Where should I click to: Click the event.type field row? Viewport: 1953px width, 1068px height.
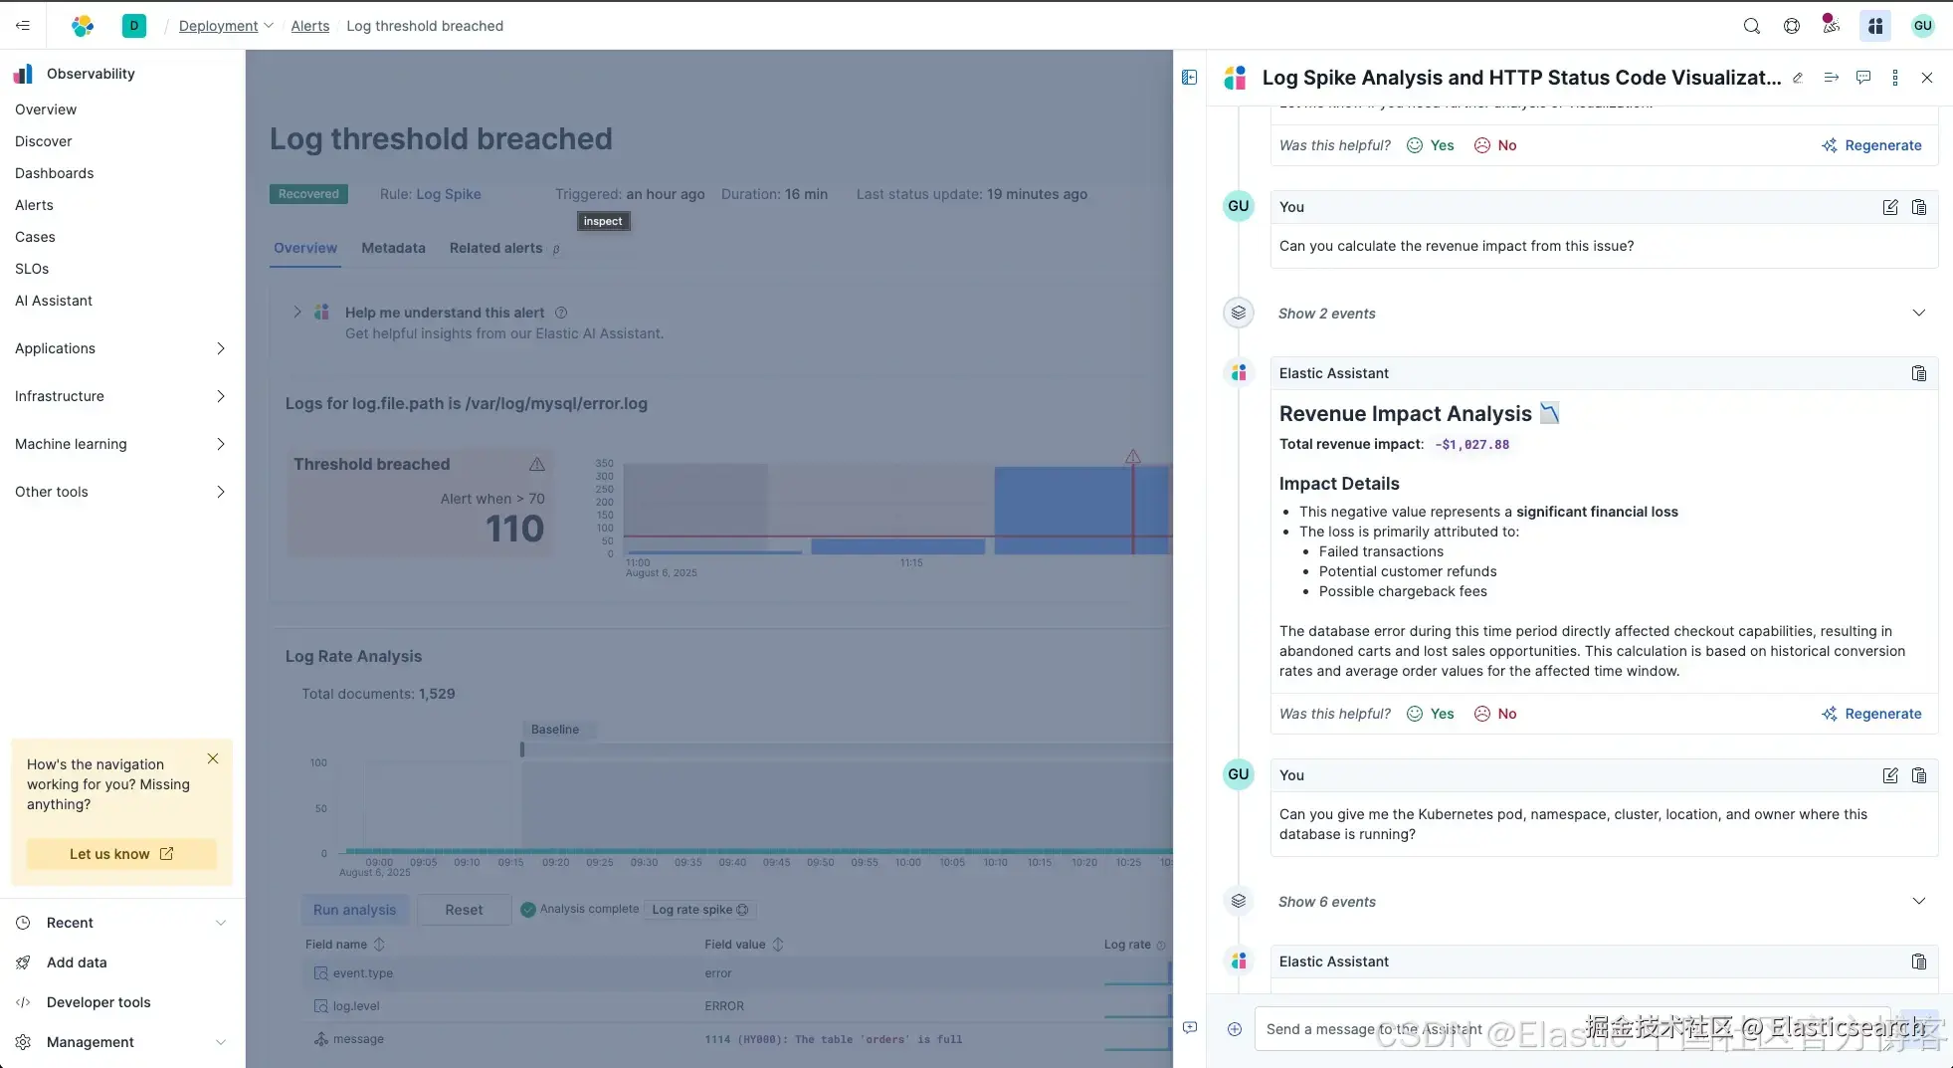click(736, 973)
